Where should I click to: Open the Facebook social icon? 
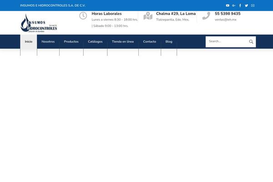click(240, 5)
